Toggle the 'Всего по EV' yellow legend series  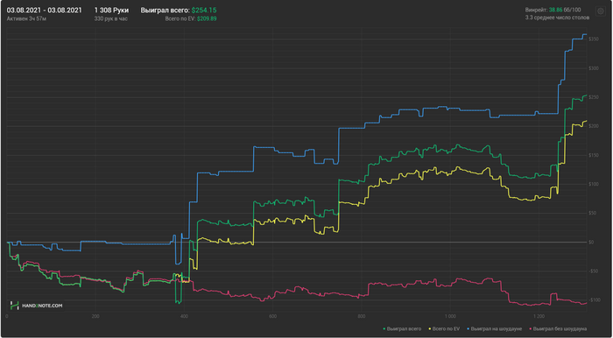444,329
